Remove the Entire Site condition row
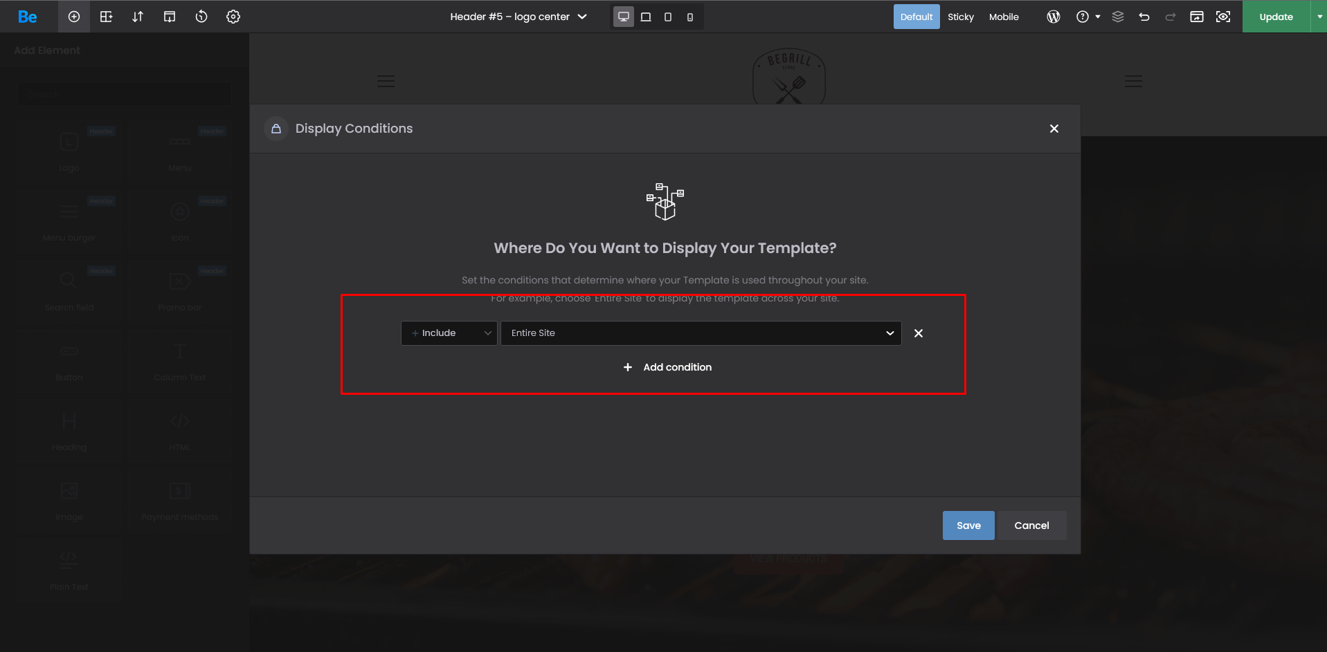Viewport: 1327px width, 652px height. 919,333
